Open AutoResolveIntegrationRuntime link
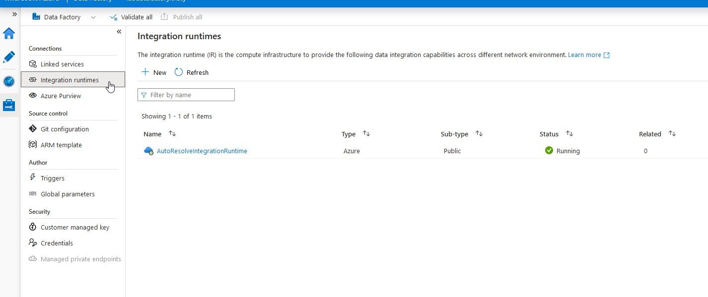This screenshot has height=297, width=708. click(202, 151)
